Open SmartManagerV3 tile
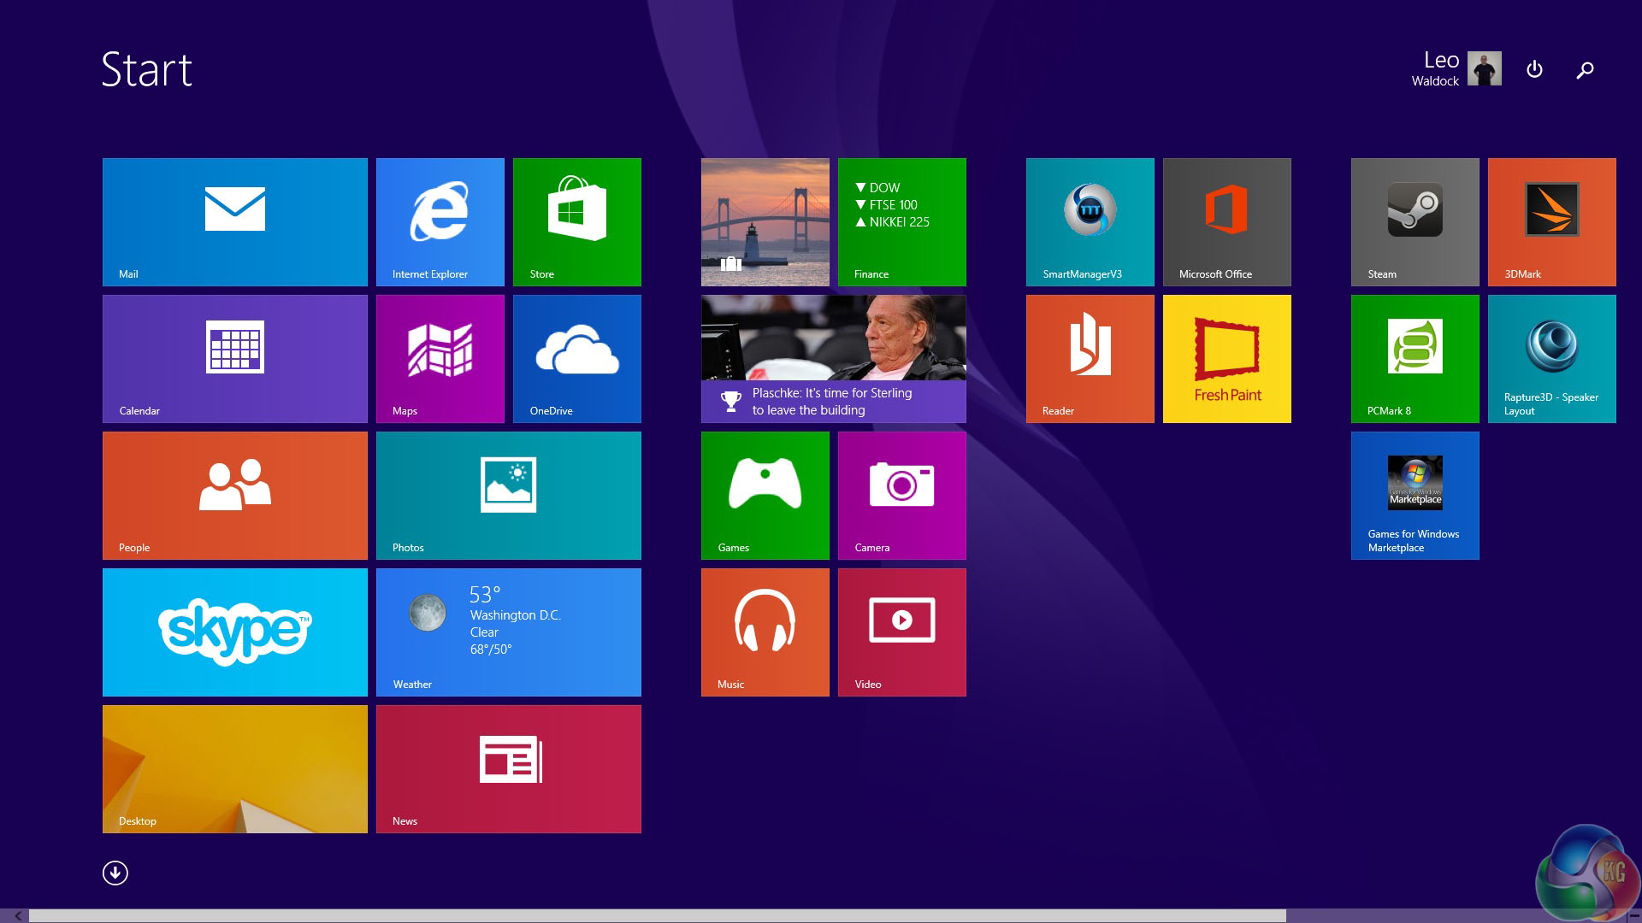This screenshot has width=1642, height=923. pyautogui.click(x=1090, y=221)
